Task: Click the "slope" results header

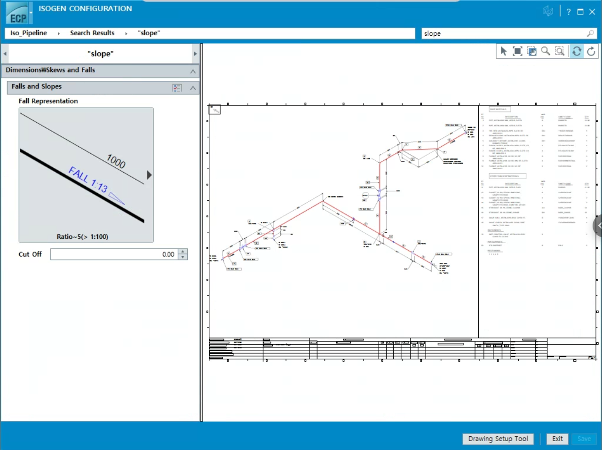Action: [x=100, y=54]
